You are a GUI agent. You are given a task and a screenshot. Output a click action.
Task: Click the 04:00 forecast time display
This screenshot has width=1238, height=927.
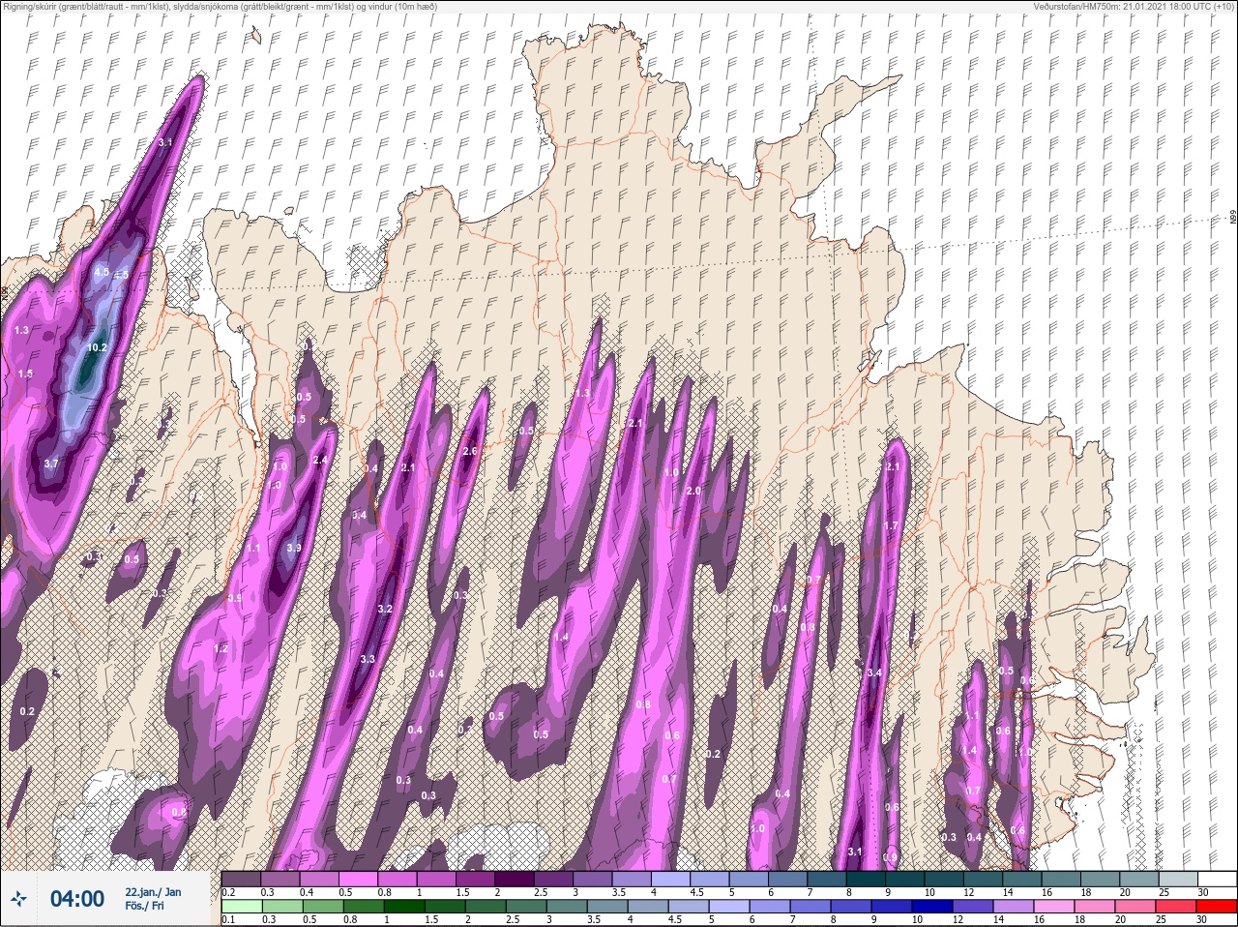click(76, 899)
